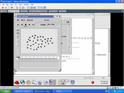This screenshot has height=93, width=124.
Task: Open the File menu in VMware Workstation
Action: (3, 5)
